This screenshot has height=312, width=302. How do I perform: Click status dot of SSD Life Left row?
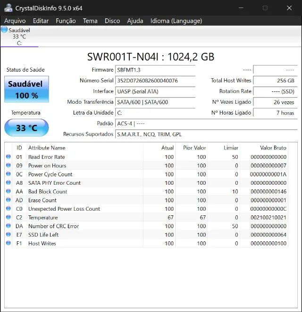point(8,234)
